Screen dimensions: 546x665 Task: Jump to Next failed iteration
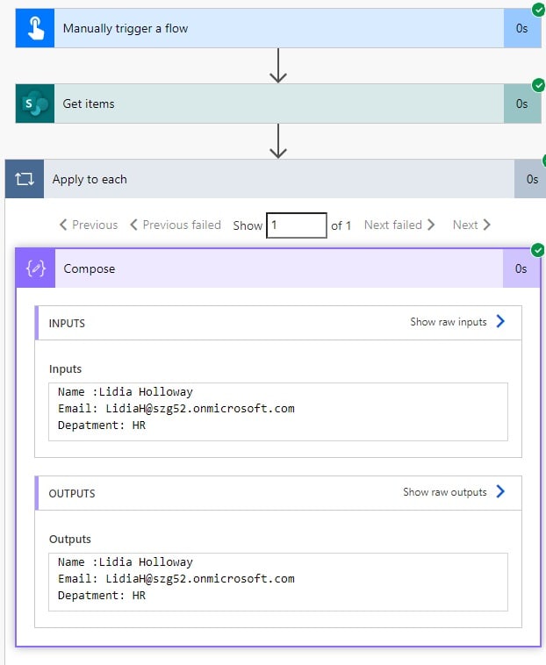click(x=399, y=225)
